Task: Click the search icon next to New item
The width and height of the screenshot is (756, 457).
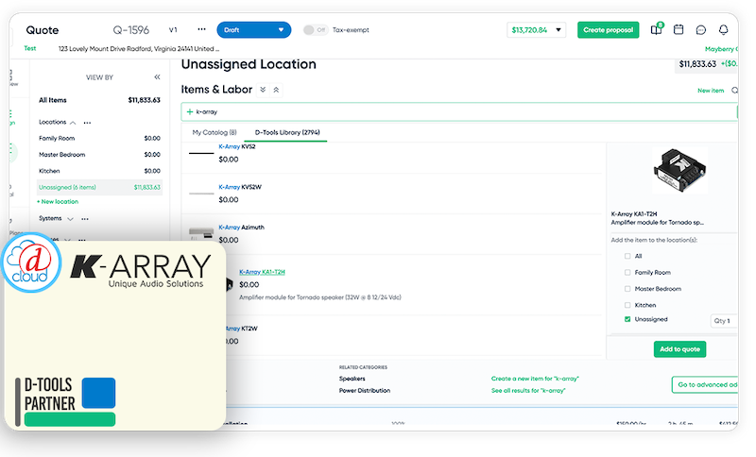Action: click(734, 91)
